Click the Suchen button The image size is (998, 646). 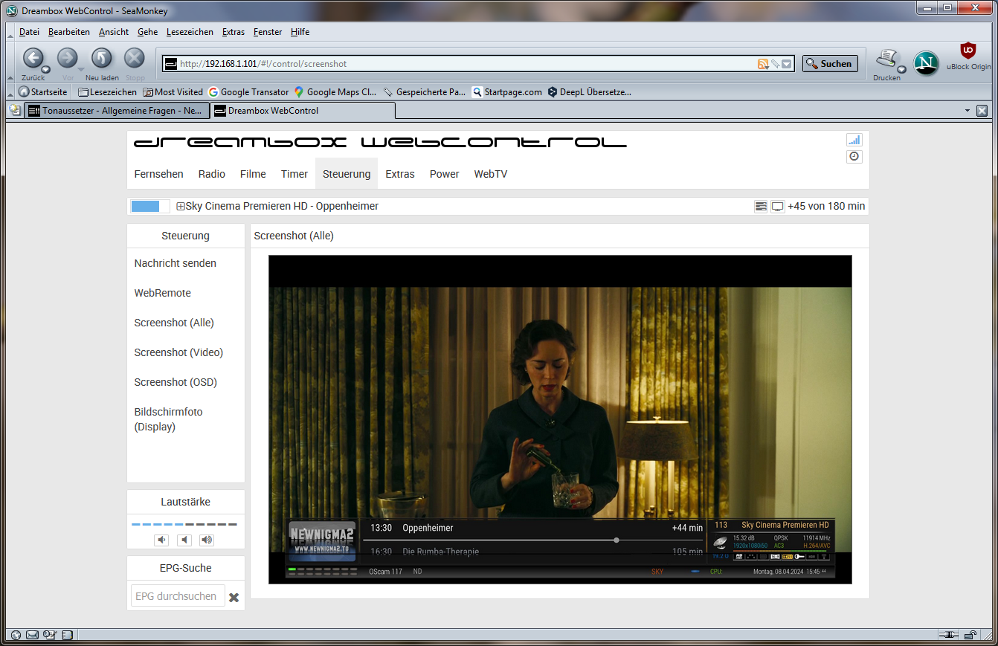pyautogui.click(x=830, y=64)
